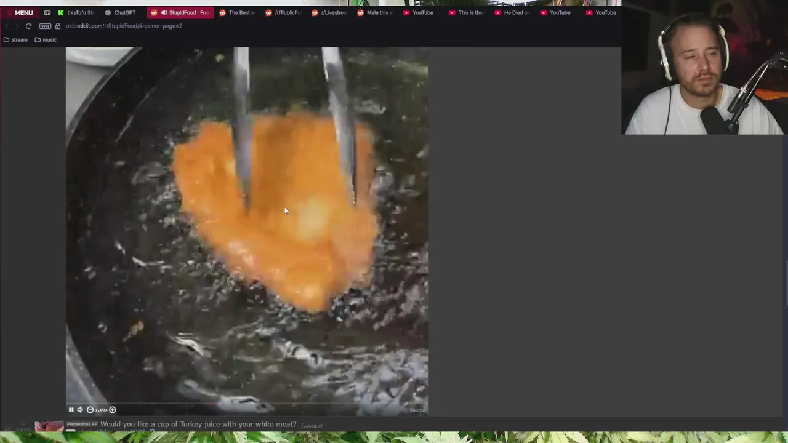Image resolution: width=788 pixels, height=443 pixels.
Task: Open the Turkey juice post title link
Action: [198, 425]
